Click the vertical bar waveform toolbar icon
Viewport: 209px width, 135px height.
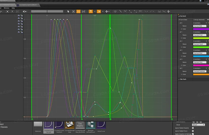pos(169,11)
